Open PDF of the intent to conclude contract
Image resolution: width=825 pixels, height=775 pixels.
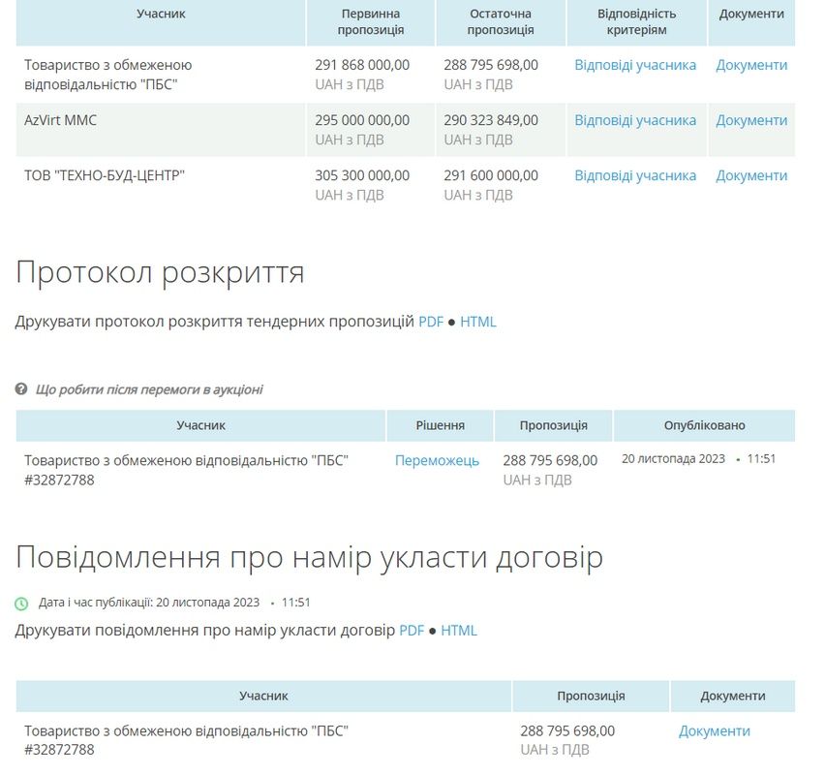pos(410,630)
